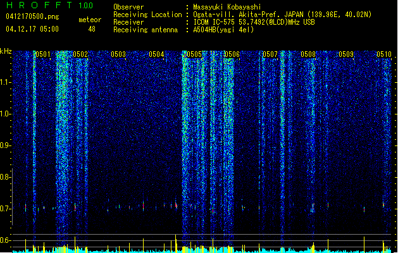Click the Ogata-vill. Akita-Pref. JAPAN location text
This screenshot has height=253, width=398.
[x=282, y=15]
